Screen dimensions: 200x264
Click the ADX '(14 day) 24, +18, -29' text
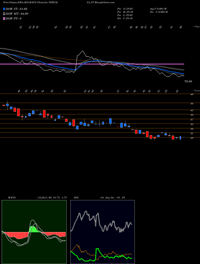point(112,198)
